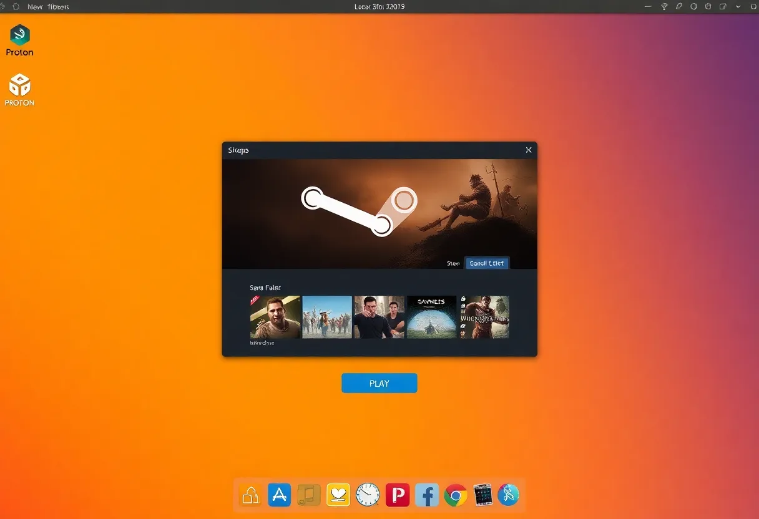
Task: Open the music note dock icon
Action: point(308,495)
